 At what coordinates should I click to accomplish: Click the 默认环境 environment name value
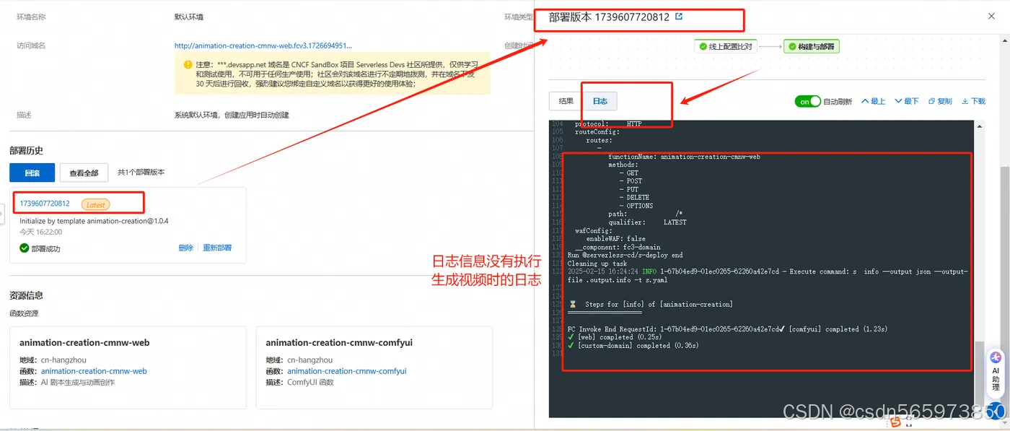[190, 16]
